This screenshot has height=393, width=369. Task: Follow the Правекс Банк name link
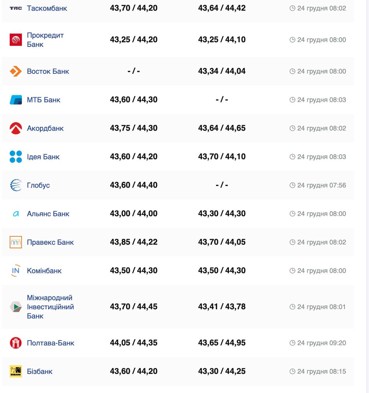(50, 242)
